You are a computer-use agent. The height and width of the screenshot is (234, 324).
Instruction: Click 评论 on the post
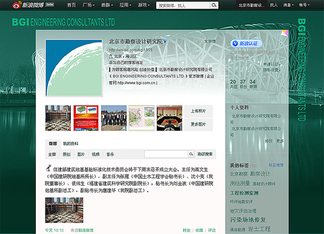(212, 230)
